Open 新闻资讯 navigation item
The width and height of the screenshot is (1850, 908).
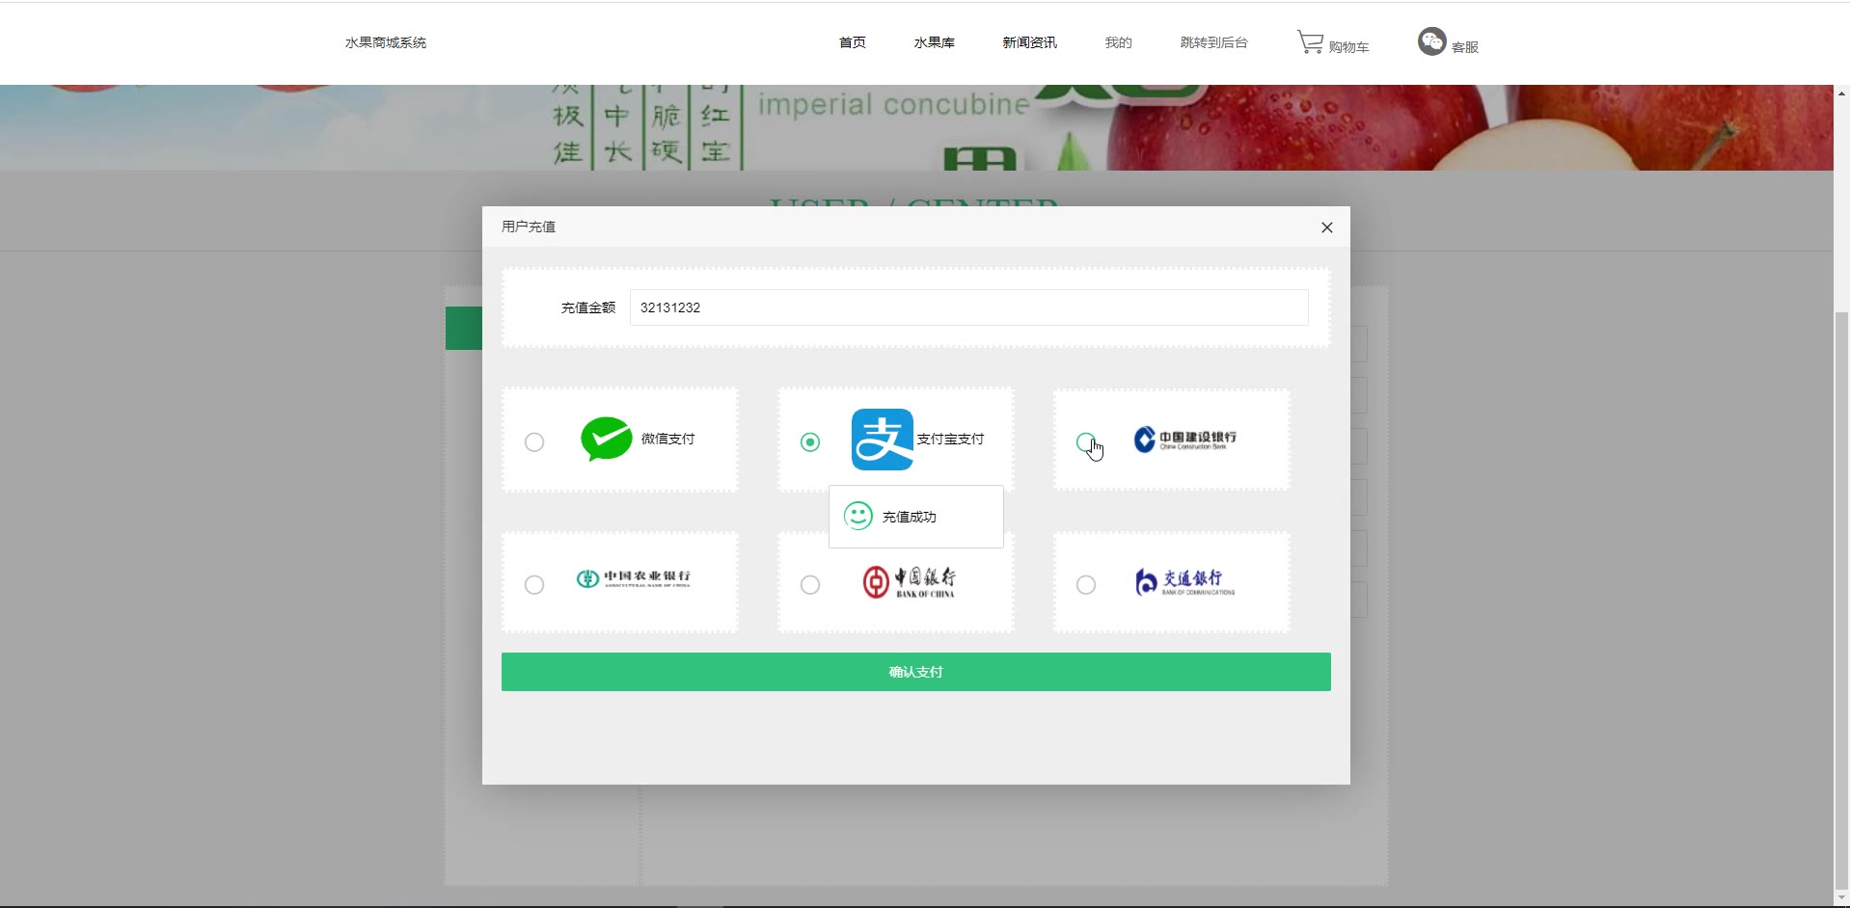pyautogui.click(x=1029, y=42)
